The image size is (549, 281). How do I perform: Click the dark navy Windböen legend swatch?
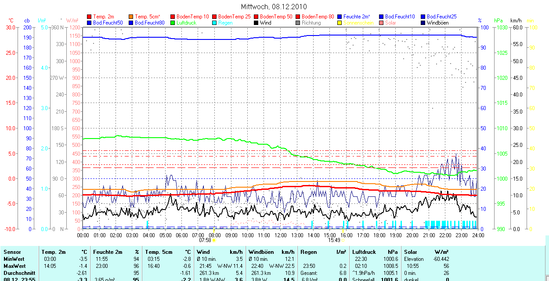pos(423,22)
